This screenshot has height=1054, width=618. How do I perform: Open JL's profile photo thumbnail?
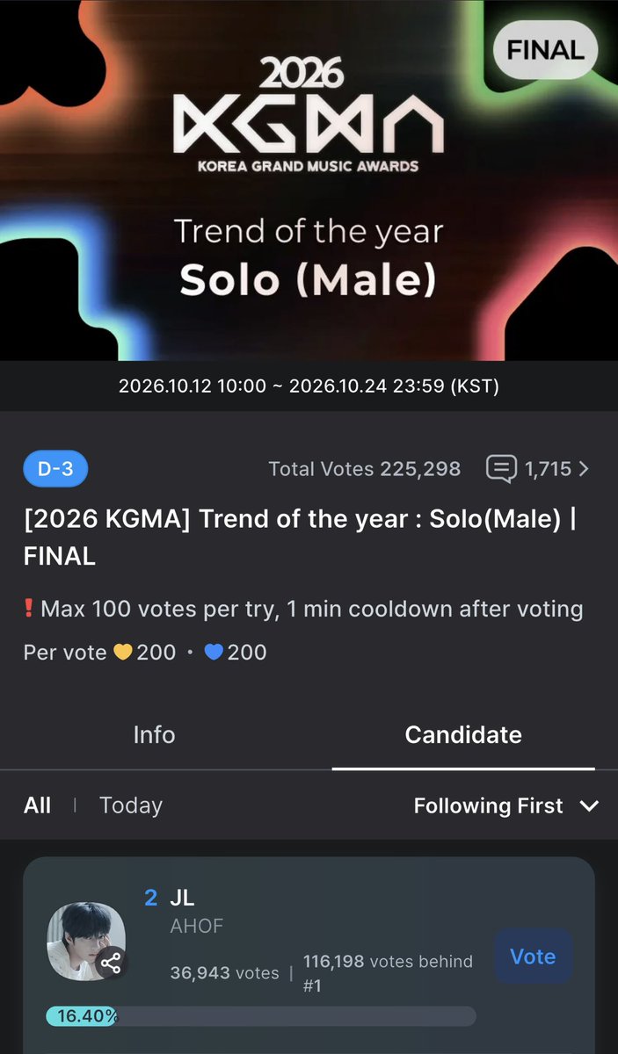[86, 940]
